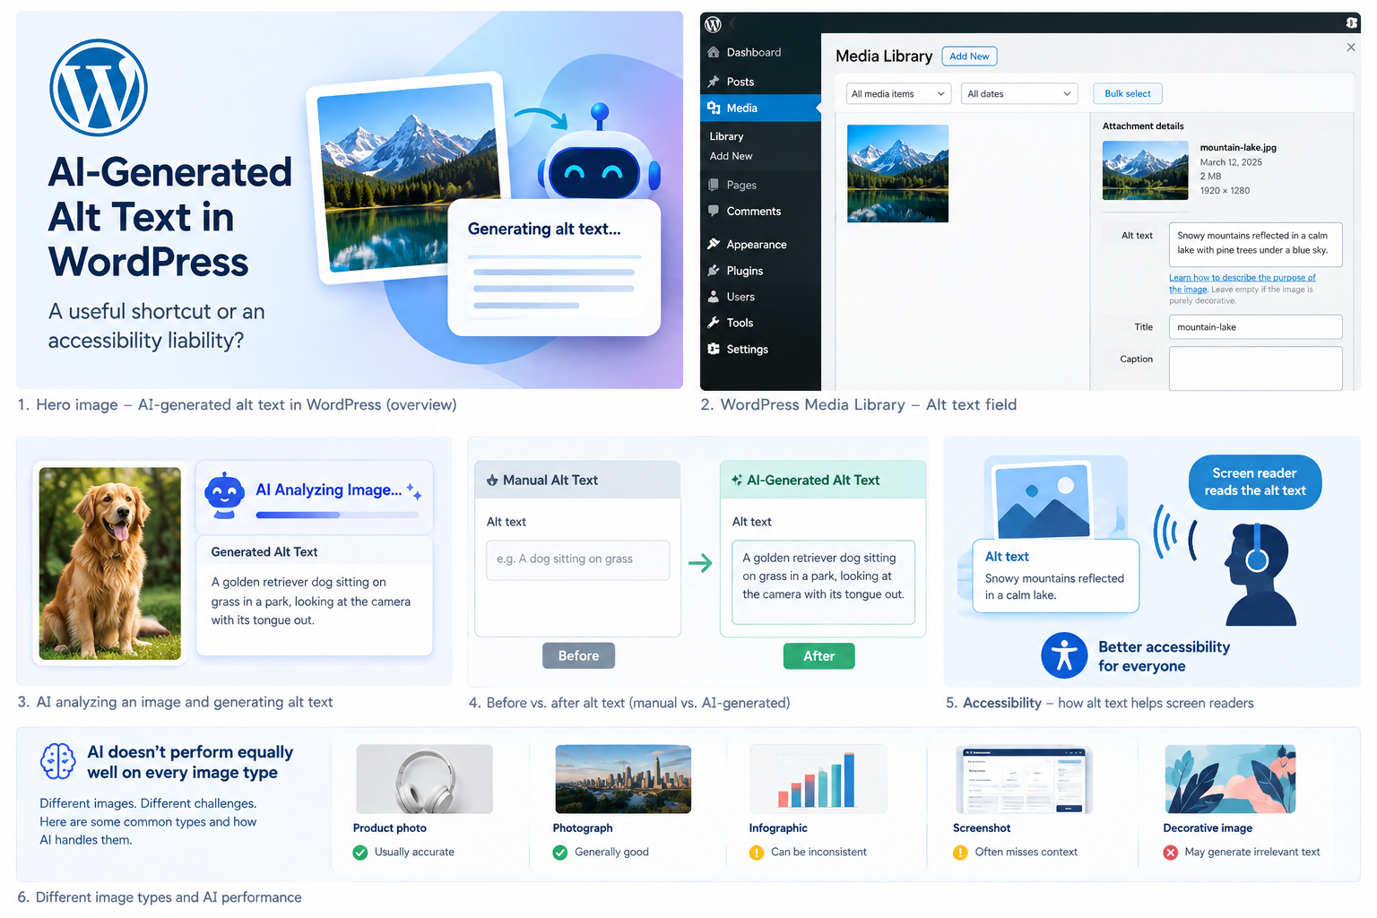Select mountain lake thumbnail in media grid

(x=897, y=173)
